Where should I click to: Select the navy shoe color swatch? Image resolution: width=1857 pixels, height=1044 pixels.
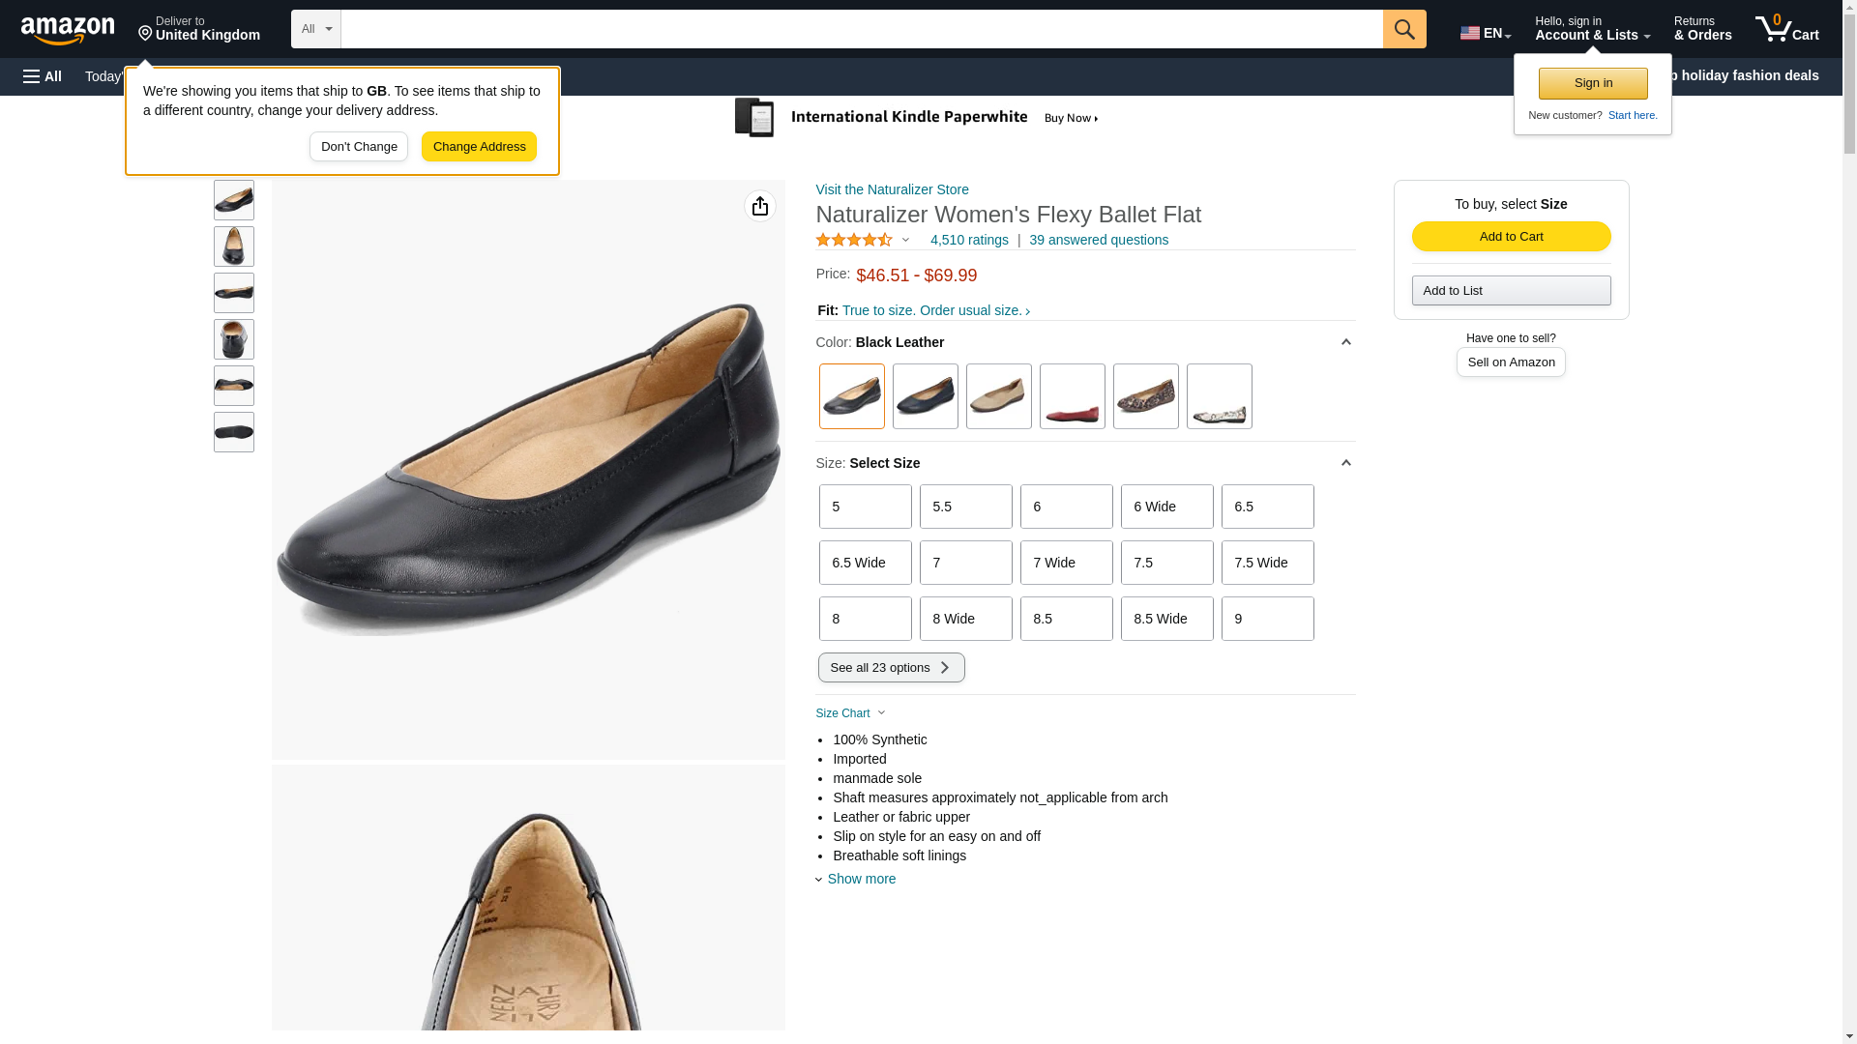[926, 396]
